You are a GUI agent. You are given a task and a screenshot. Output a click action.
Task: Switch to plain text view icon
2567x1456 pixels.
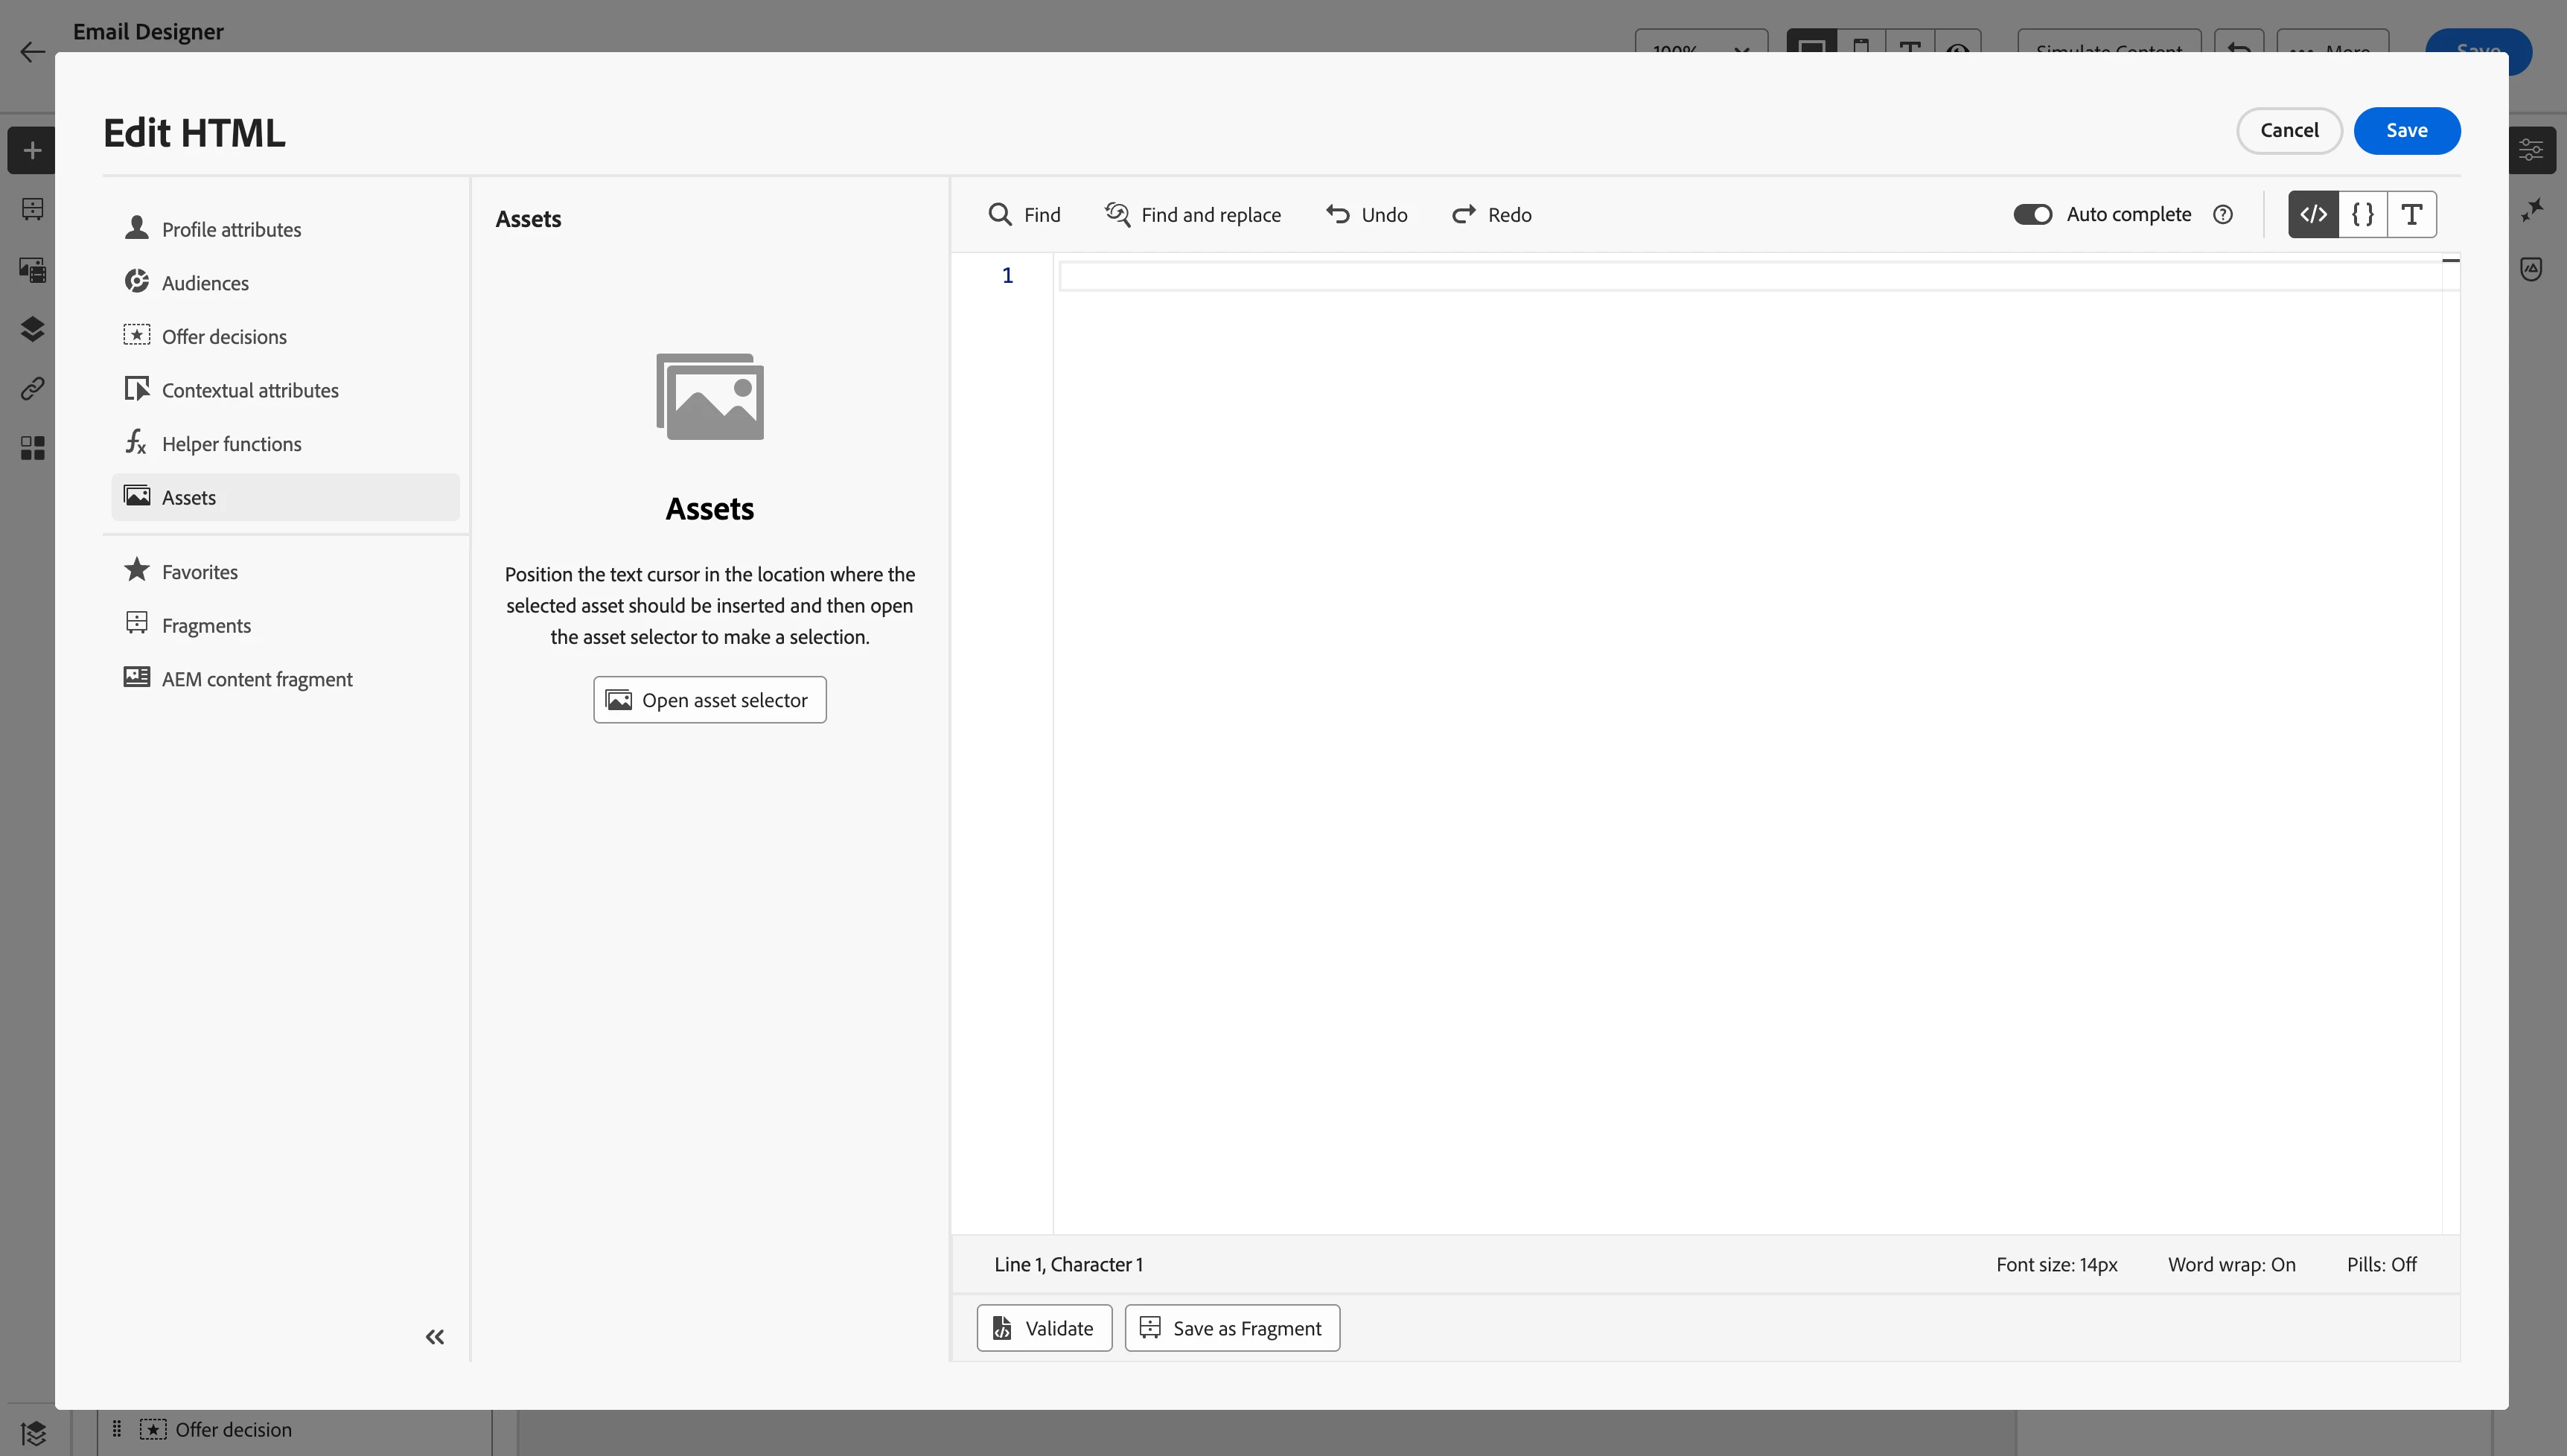[2411, 214]
